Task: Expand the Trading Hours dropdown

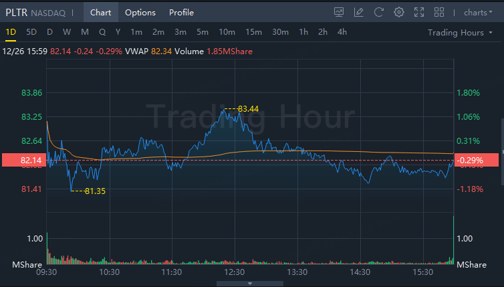Action: 460,33
